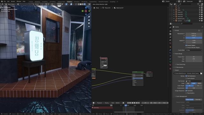The height and width of the screenshot is (115, 204).
Task: Open the File menu
Action: pos(5,1)
